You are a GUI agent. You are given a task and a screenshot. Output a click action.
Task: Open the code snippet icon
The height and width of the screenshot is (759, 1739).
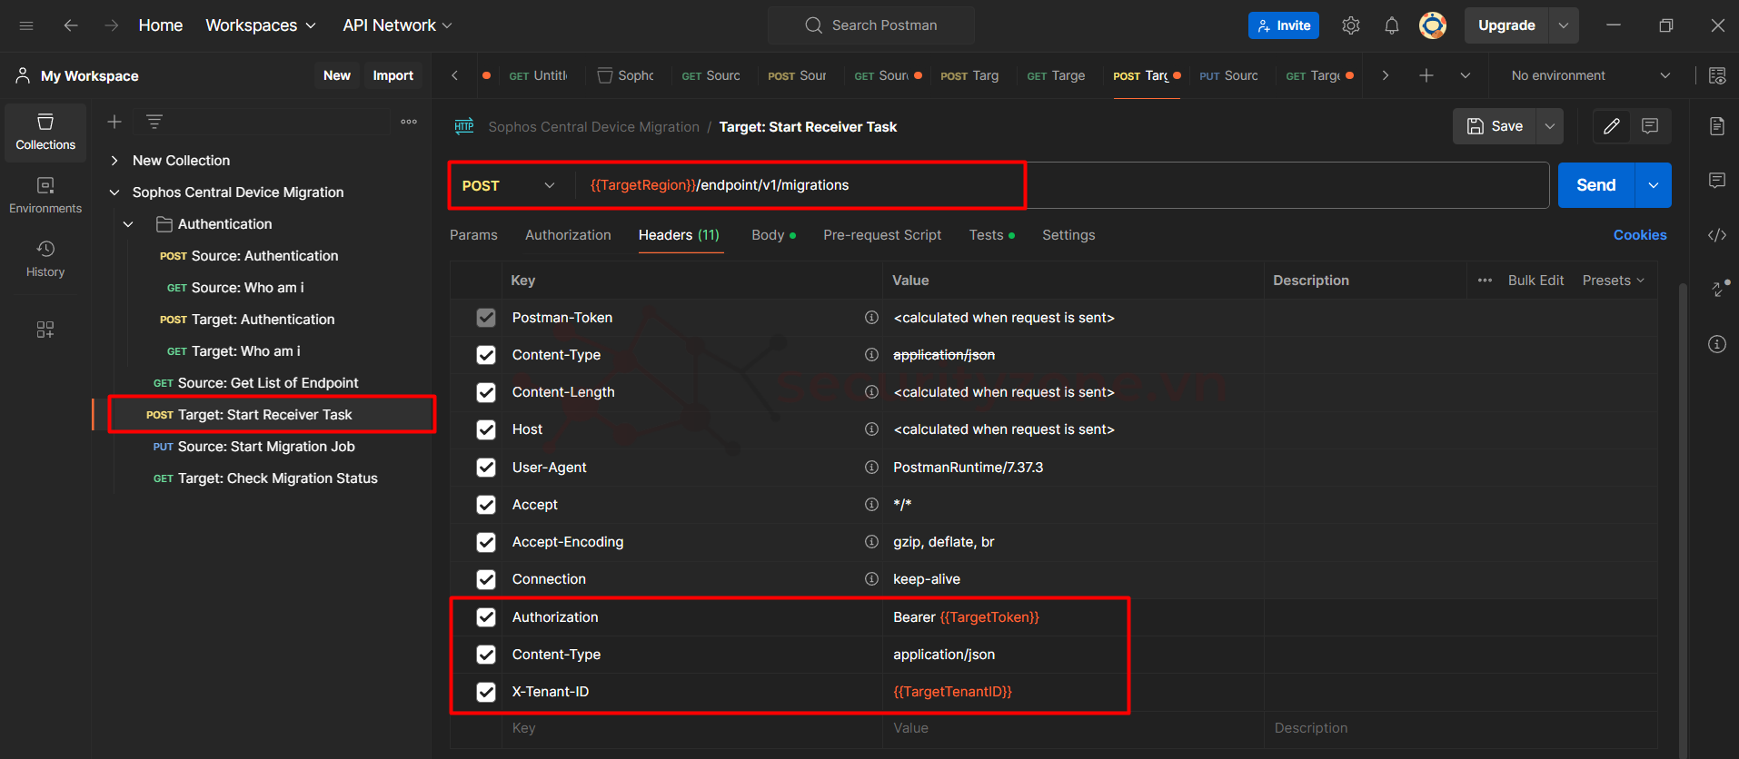pos(1717,235)
